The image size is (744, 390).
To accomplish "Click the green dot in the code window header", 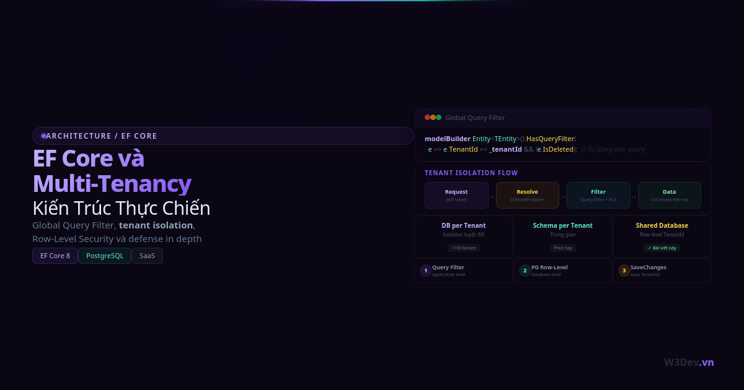I will coord(438,118).
